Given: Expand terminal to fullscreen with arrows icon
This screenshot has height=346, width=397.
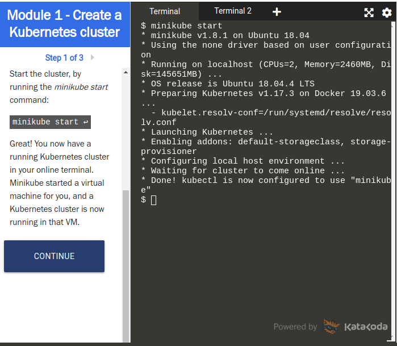Looking at the screenshot, I should pos(369,12).
